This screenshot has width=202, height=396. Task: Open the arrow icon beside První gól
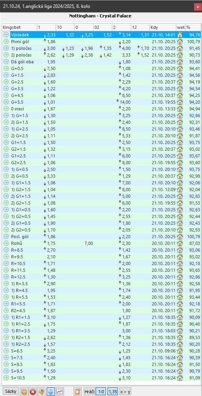point(6,41)
